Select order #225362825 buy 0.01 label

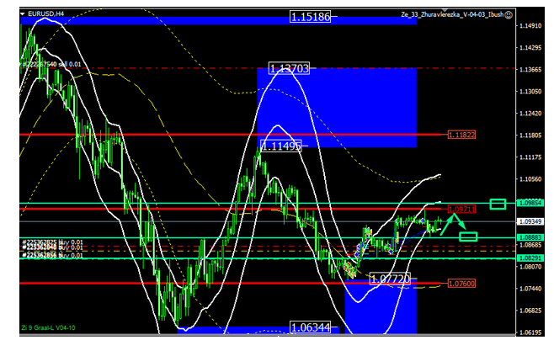point(52,242)
